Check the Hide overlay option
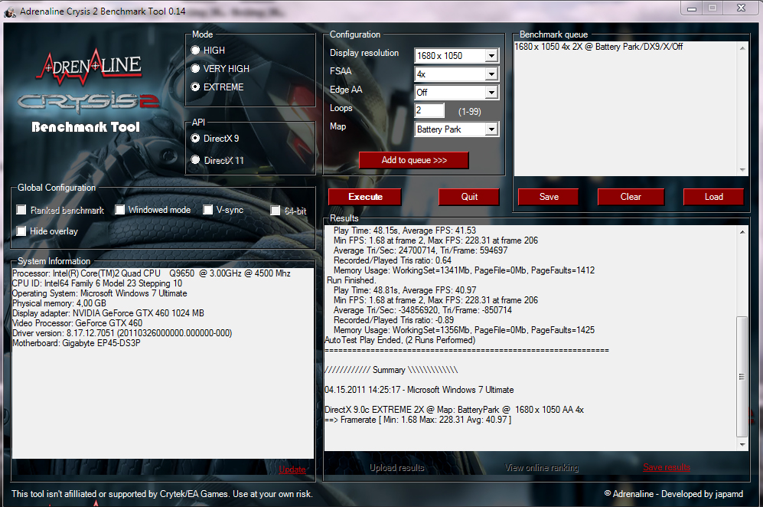Viewport: 763px width, 507px height. tap(21, 231)
